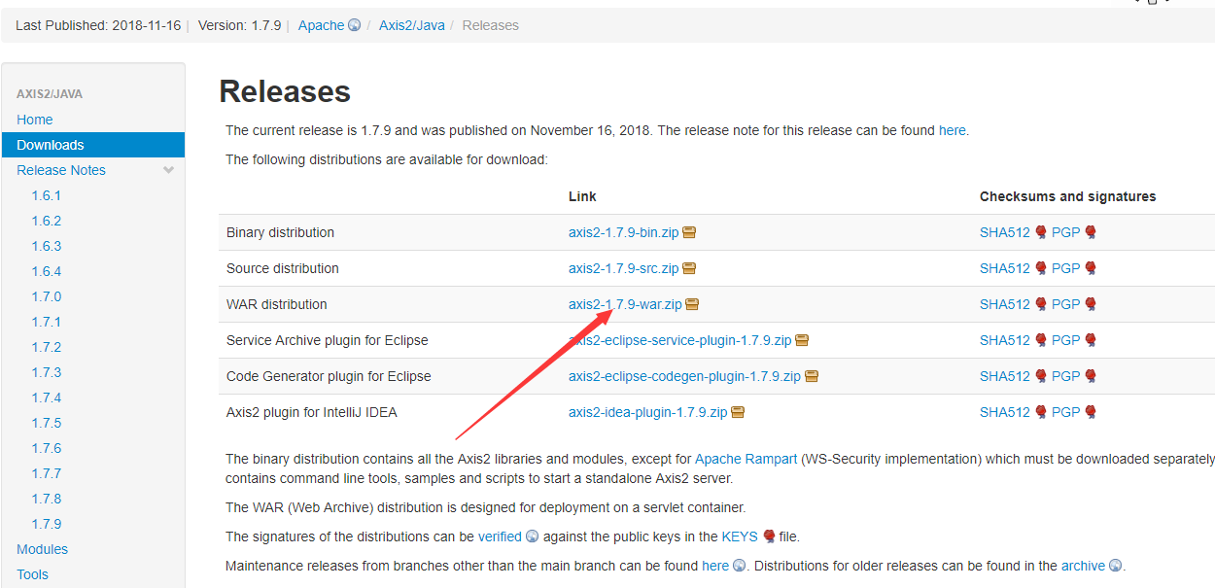The width and height of the screenshot is (1215, 588).
Task: Click the seal icon after PGP in Source distribution row
Action: click(x=1091, y=268)
